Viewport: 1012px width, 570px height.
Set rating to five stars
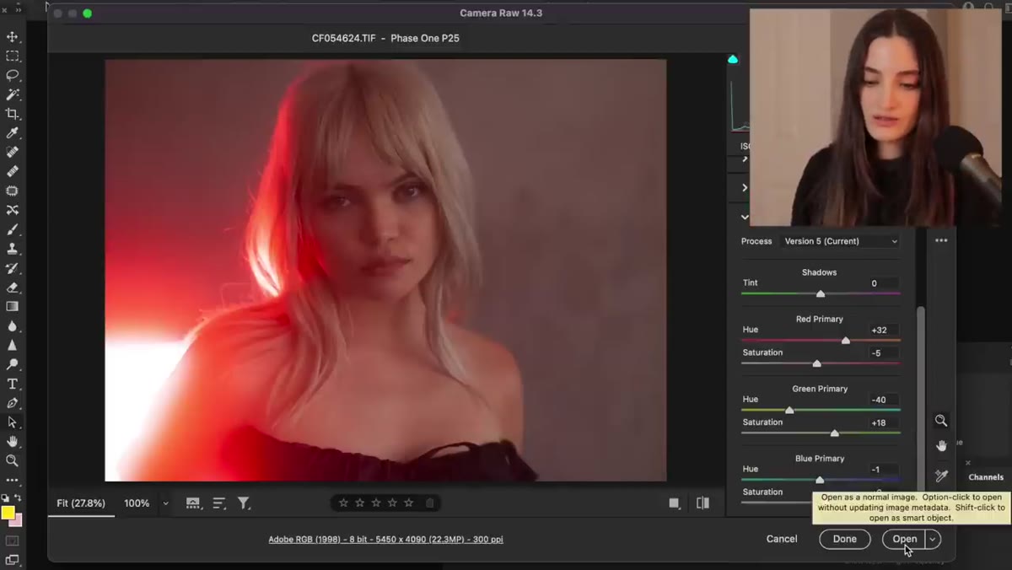point(409,503)
